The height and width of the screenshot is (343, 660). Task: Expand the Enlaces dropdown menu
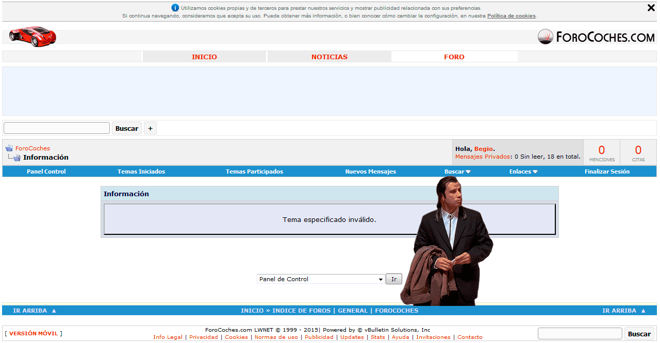[523, 171]
